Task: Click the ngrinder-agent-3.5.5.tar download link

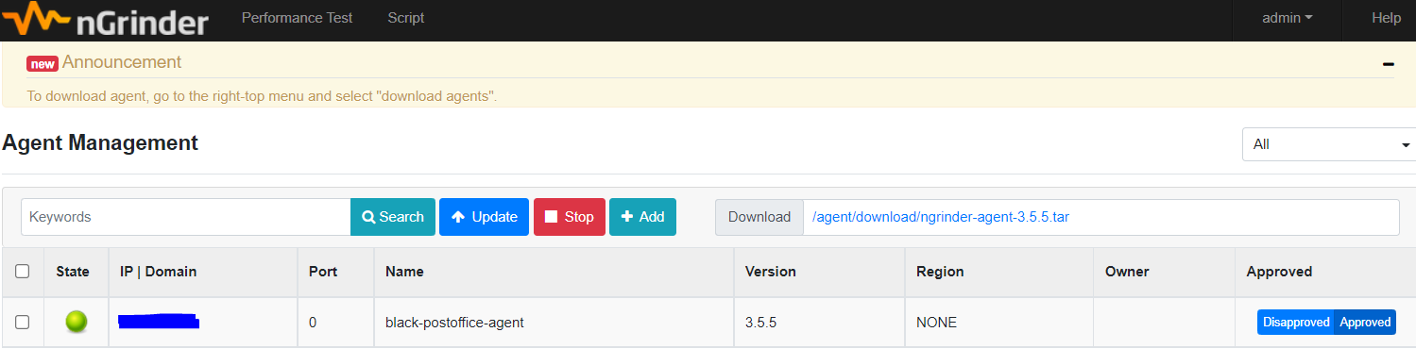Action: point(941,217)
